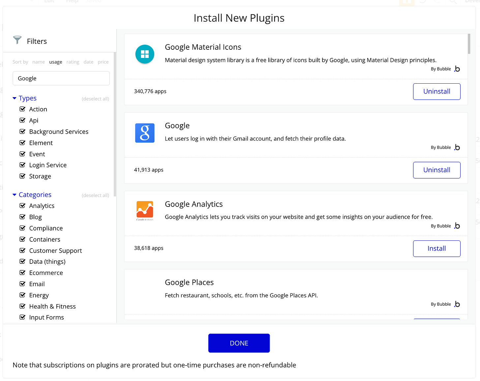Toggle the Event type checkbox
This screenshot has height=381, width=480.
coord(22,154)
